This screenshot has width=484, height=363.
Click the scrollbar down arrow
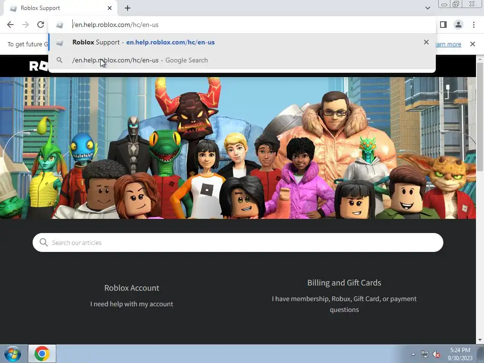[480, 340]
